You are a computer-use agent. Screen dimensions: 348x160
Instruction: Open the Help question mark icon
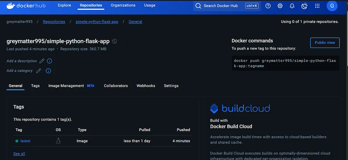[x=268, y=6]
